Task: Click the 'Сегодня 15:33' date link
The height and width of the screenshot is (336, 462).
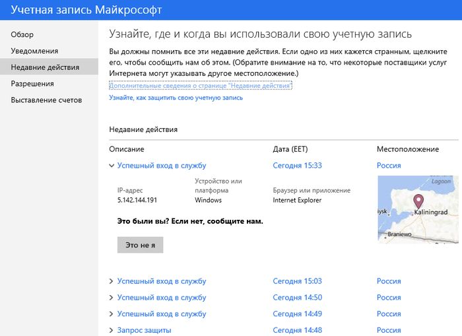Action: point(297,166)
